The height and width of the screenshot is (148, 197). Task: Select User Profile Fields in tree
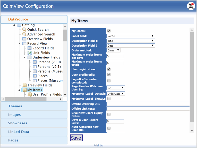47,94
